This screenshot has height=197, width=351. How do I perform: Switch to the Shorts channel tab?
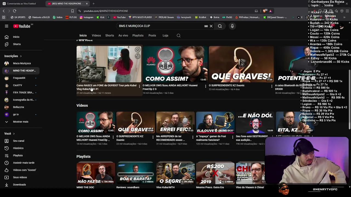110,36
